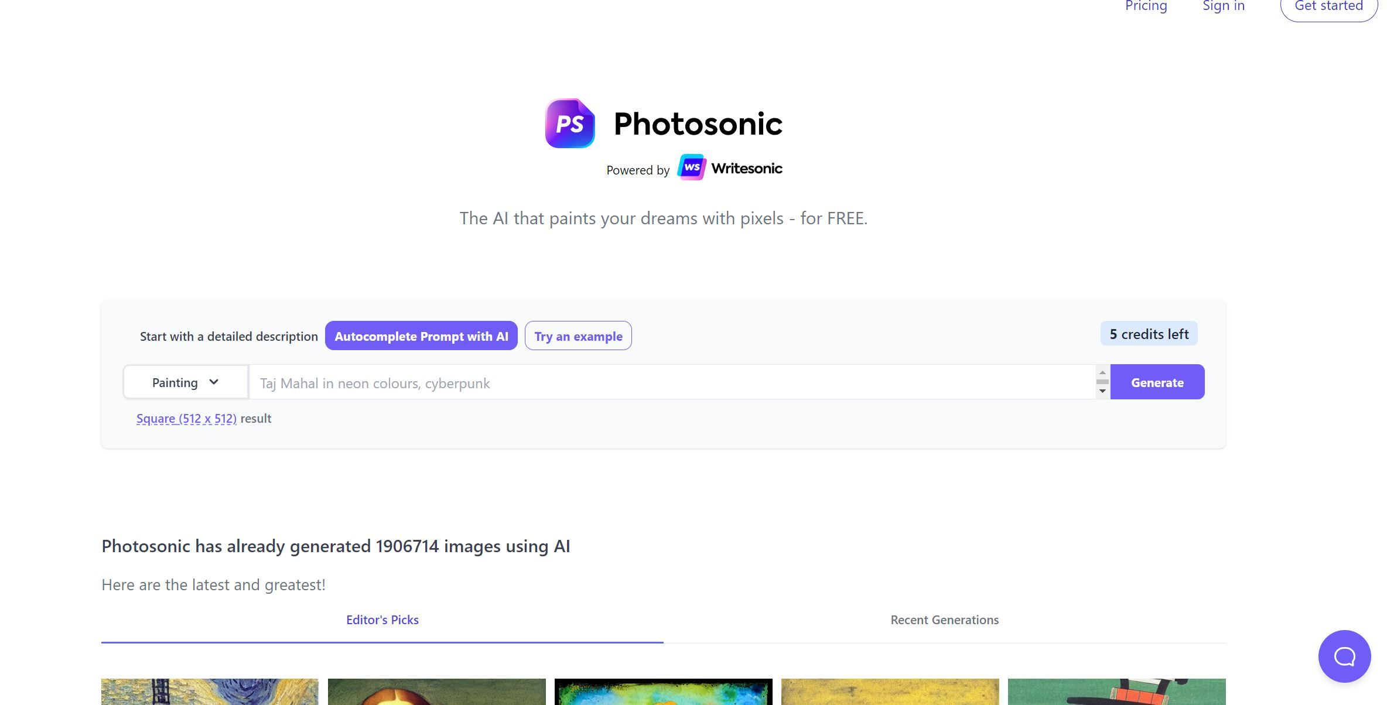Open the colorful watercolor landscape thumbnail
The width and height of the screenshot is (1387, 705).
pyautogui.click(x=664, y=694)
